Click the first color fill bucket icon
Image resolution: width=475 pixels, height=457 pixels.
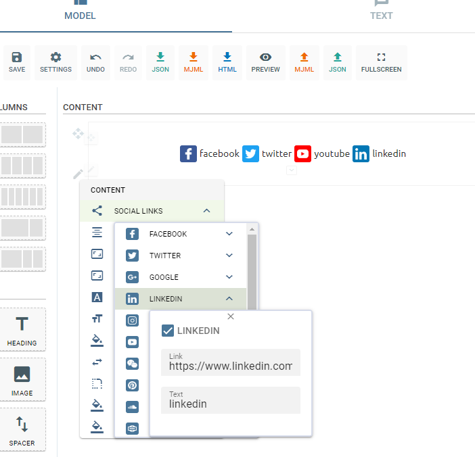[x=97, y=340]
